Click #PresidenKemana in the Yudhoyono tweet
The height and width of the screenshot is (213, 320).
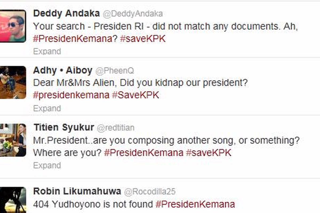tap(195, 204)
